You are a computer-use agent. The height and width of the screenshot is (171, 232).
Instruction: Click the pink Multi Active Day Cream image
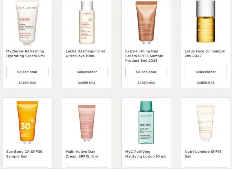(87, 123)
